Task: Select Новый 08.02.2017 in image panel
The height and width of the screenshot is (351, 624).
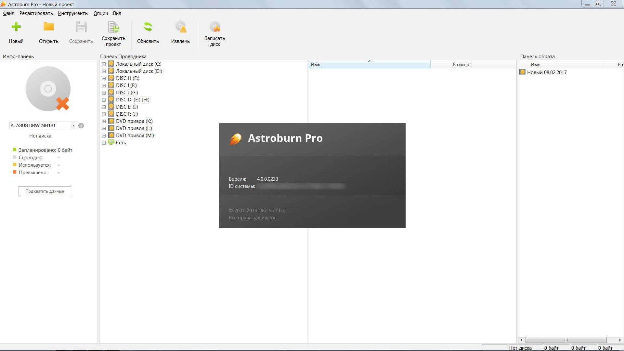Action: click(547, 72)
